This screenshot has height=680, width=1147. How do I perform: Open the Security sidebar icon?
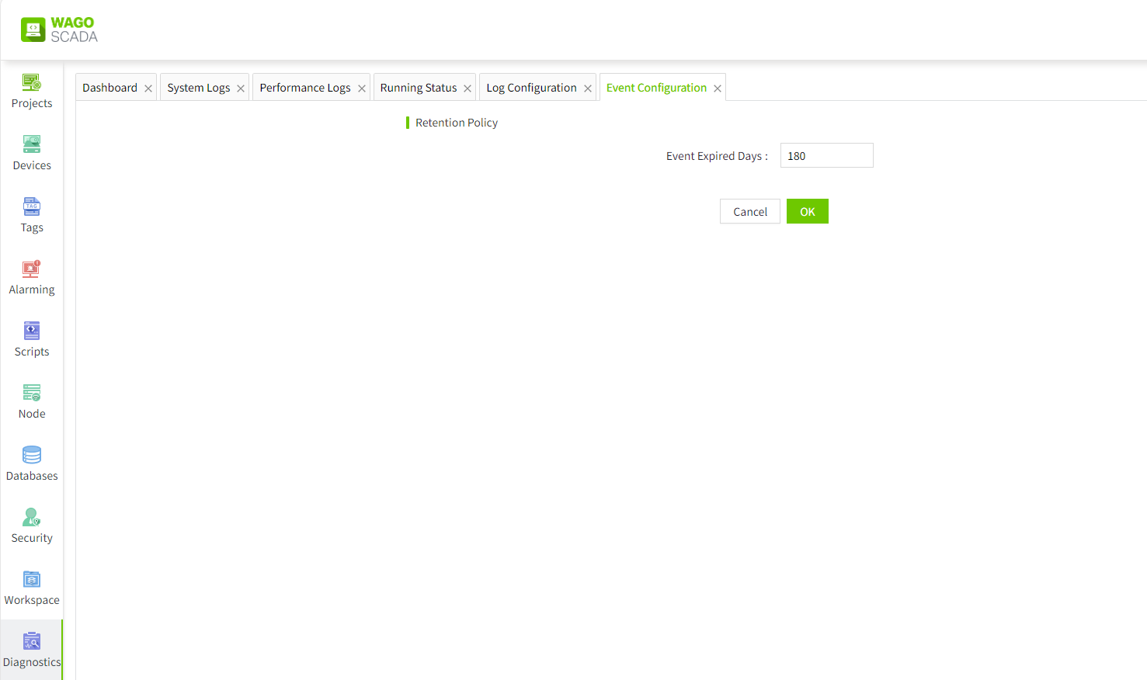[x=32, y=517]
